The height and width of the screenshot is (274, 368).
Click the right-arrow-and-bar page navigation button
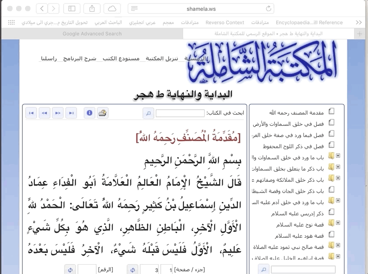pos(71,113)
